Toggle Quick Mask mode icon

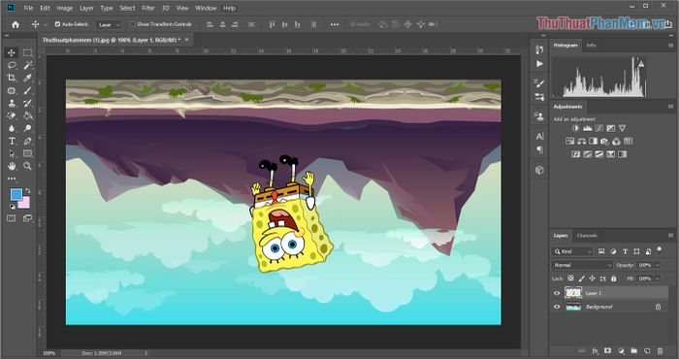pyautogui.click(x=12, y=218)
